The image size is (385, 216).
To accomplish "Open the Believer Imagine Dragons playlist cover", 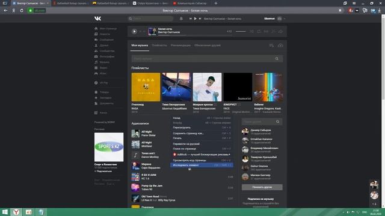I will click(x=268, y=87).
